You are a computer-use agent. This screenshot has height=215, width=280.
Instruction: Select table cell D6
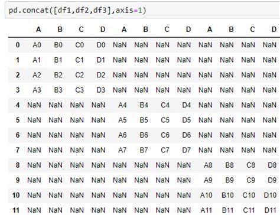(187, 135)
